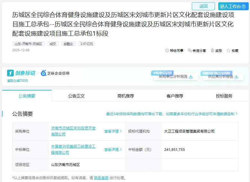Switch to the 公告正文 tab
Viewport: 250px width, 182px height.
point(76,96)
